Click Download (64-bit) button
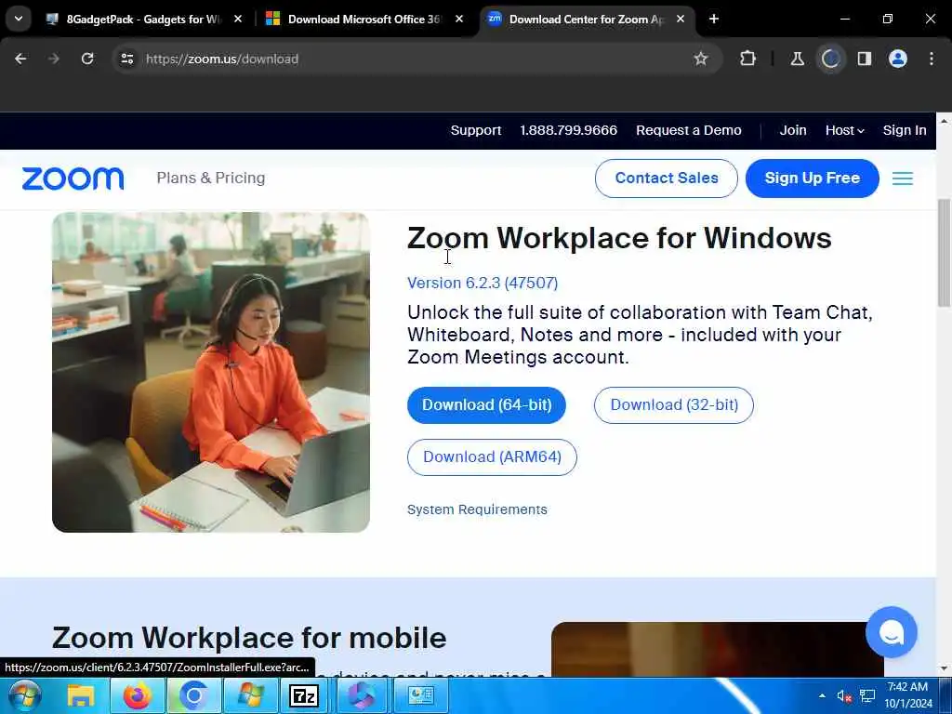The height and width of the screenshot is (714, 952). [486, 405]
